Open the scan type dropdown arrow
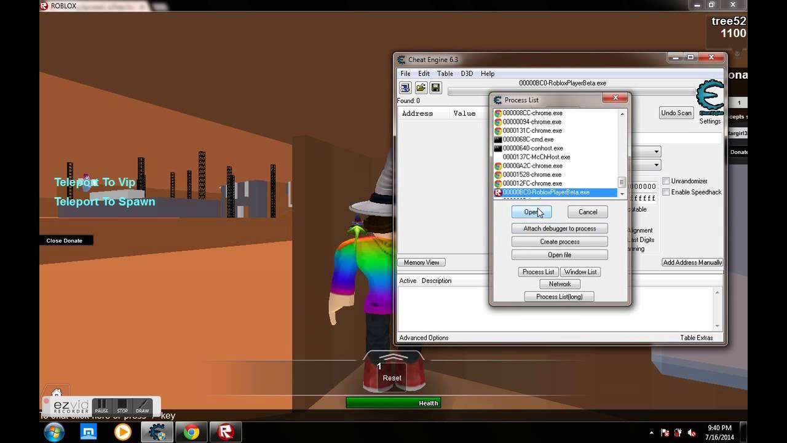787x443 pixels. pos(656,151)
